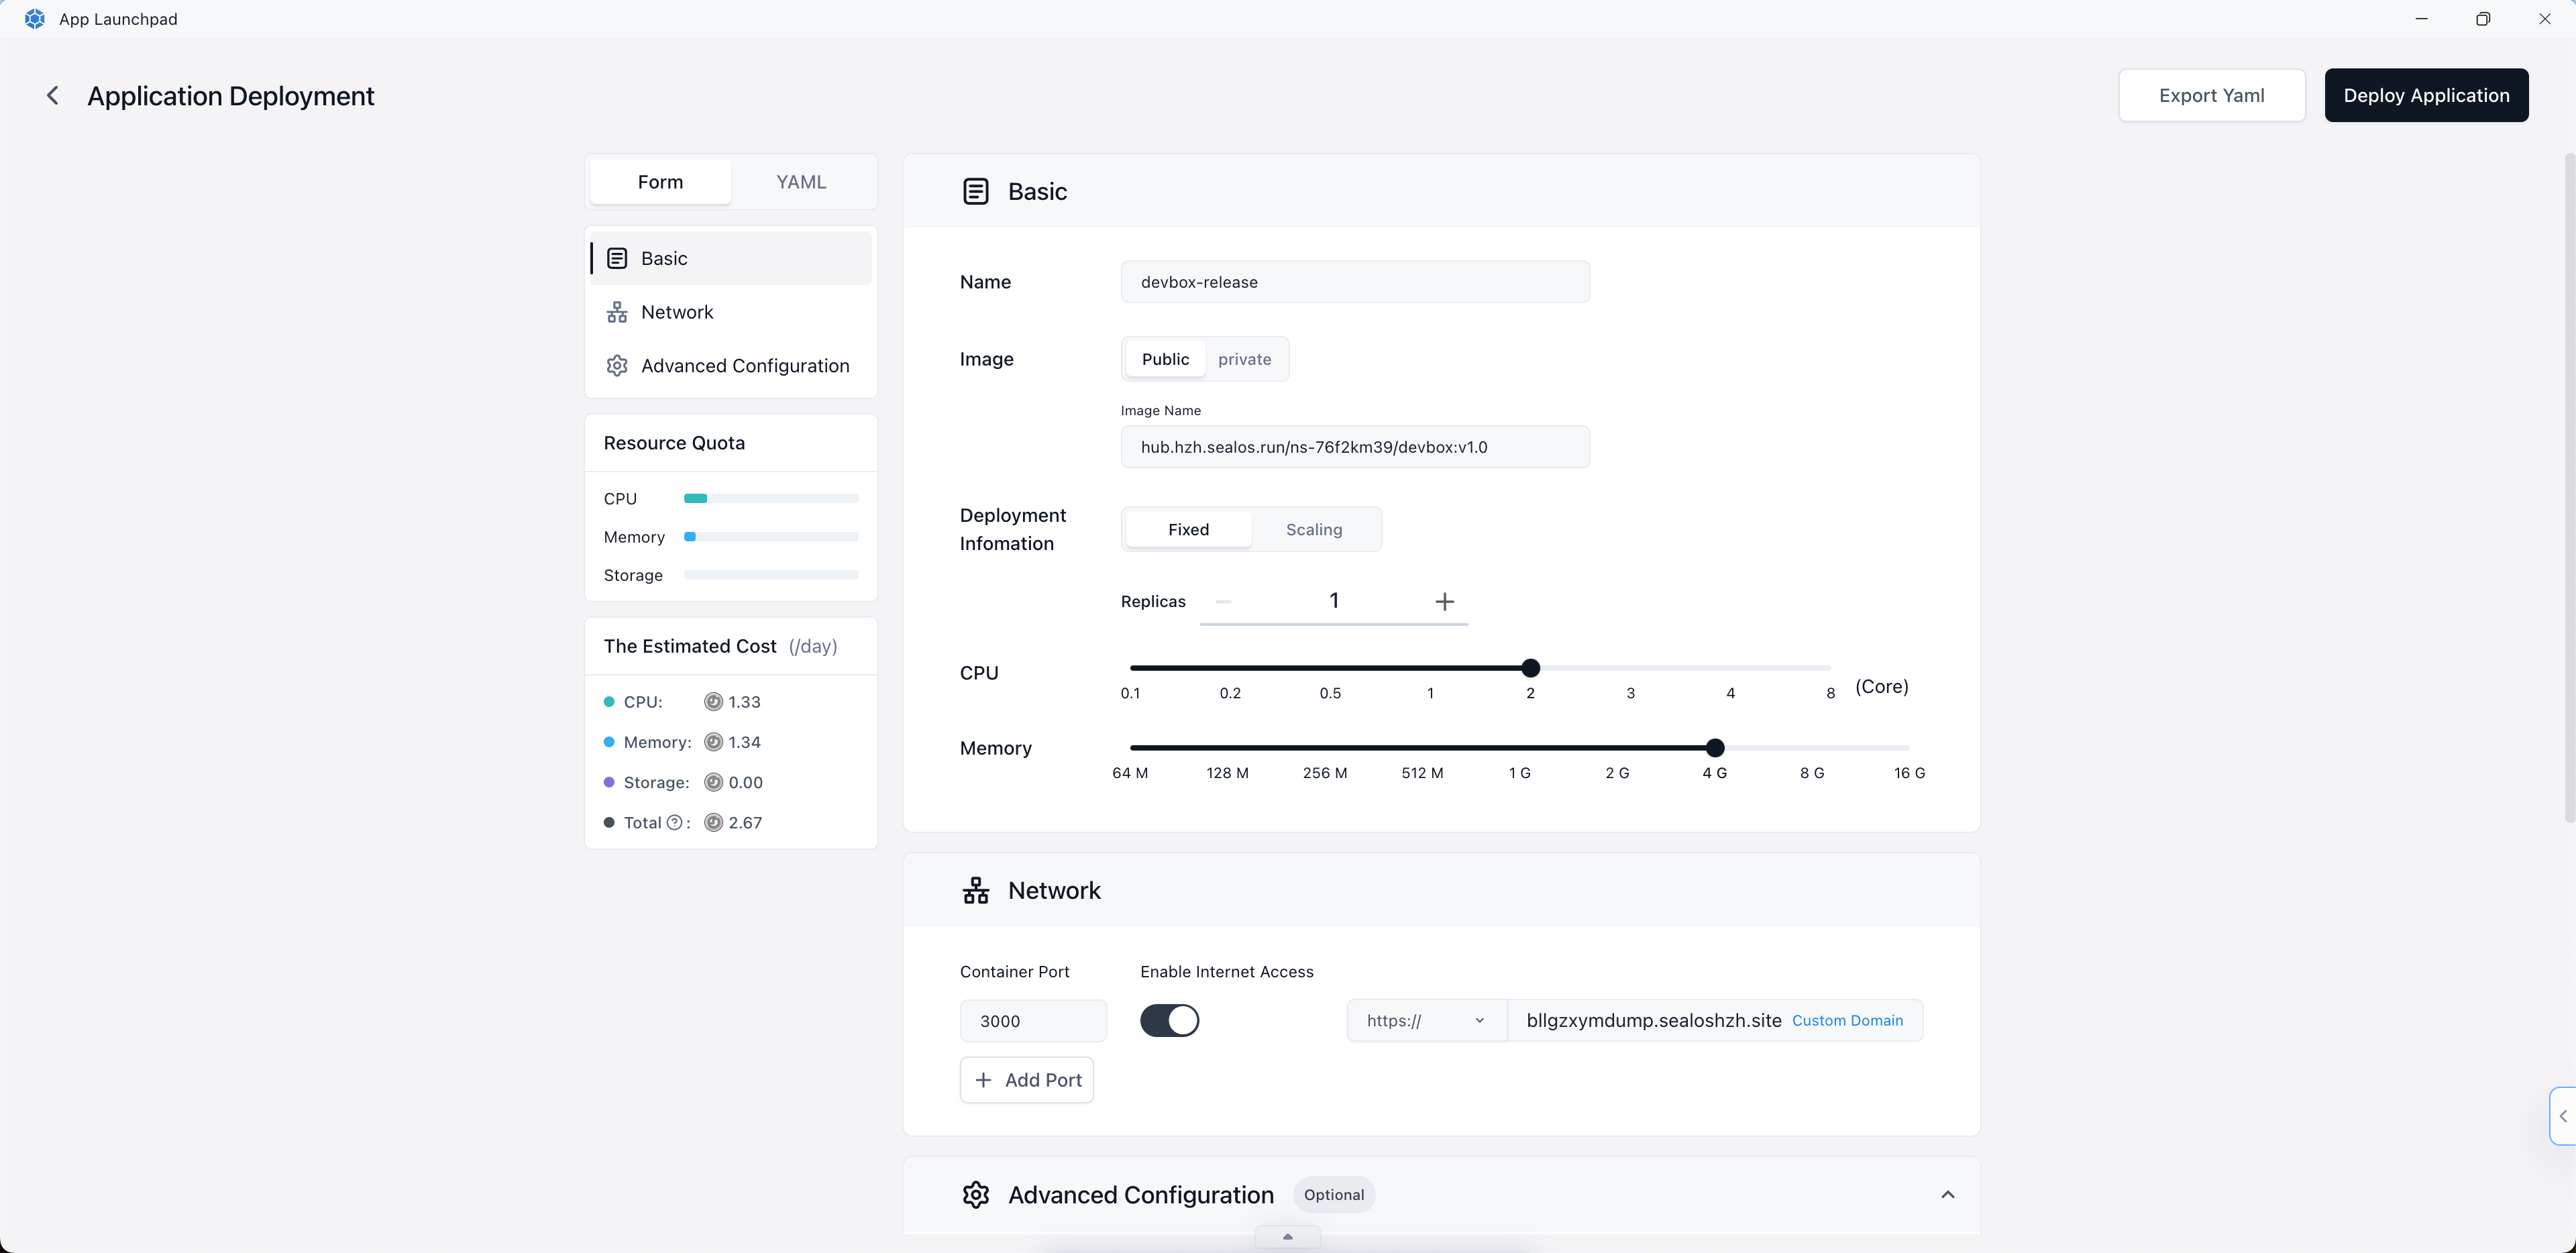Set the CPU slider to 4 cores
This screenshot has height=1253, width=2576.
[1730, 668]
